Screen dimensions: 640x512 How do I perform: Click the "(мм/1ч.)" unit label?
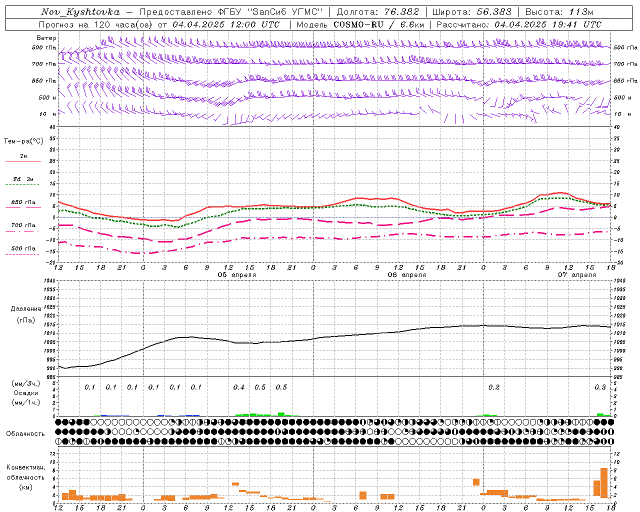pos(25,402)
